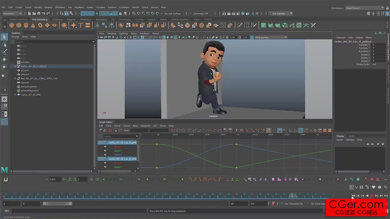
Task: Open the Windows menu
Action: 60,7
